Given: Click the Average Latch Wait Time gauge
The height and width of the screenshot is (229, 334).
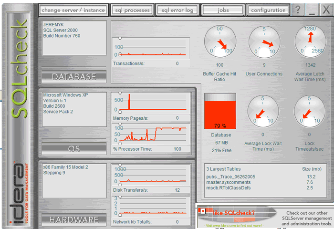Looking at the screenshot, I should 310,42.
